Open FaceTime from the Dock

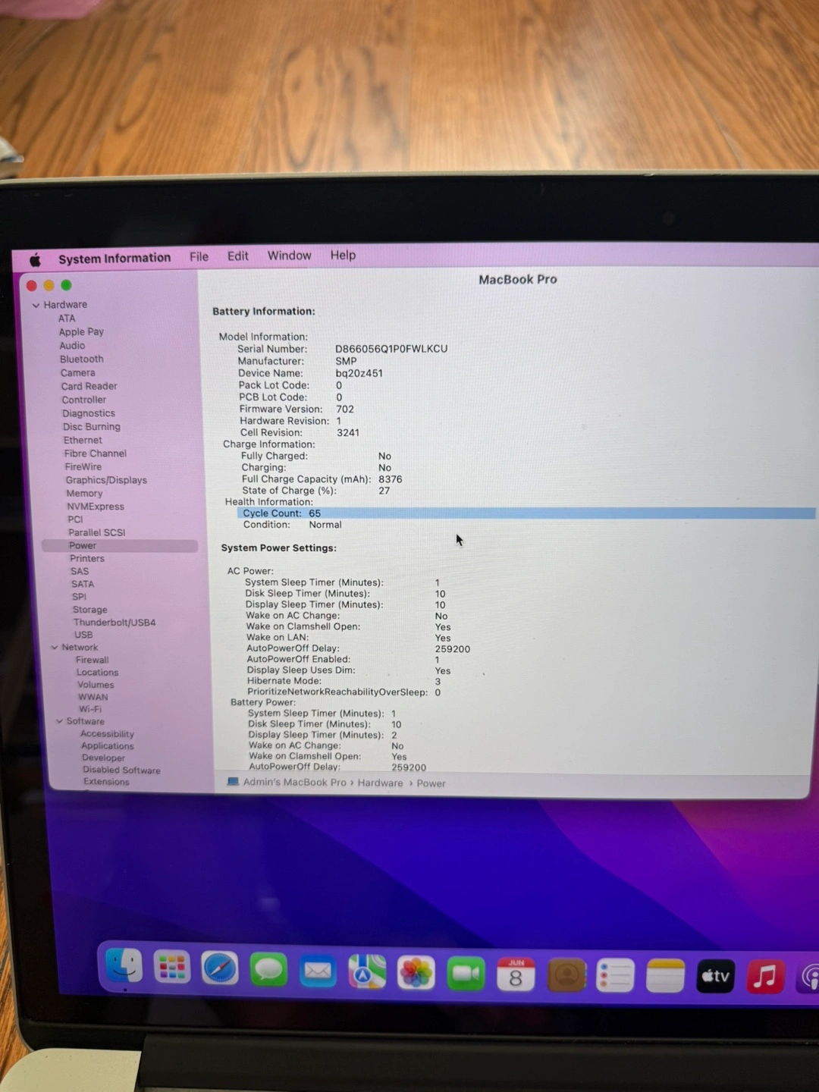466,974
